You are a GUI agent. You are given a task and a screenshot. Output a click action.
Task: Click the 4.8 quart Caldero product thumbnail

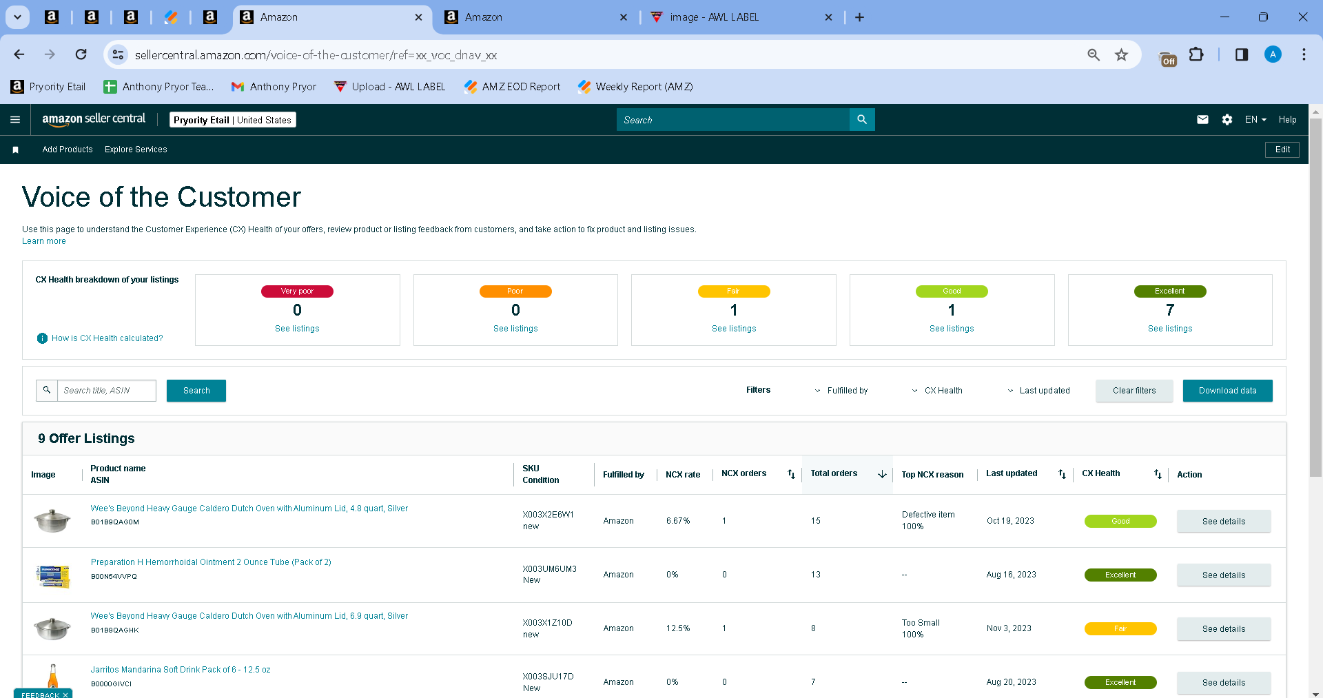tap(52, 521)
